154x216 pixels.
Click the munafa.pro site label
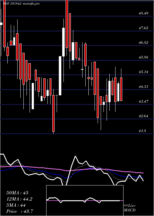pyautogui.click(x=31, y=4)
